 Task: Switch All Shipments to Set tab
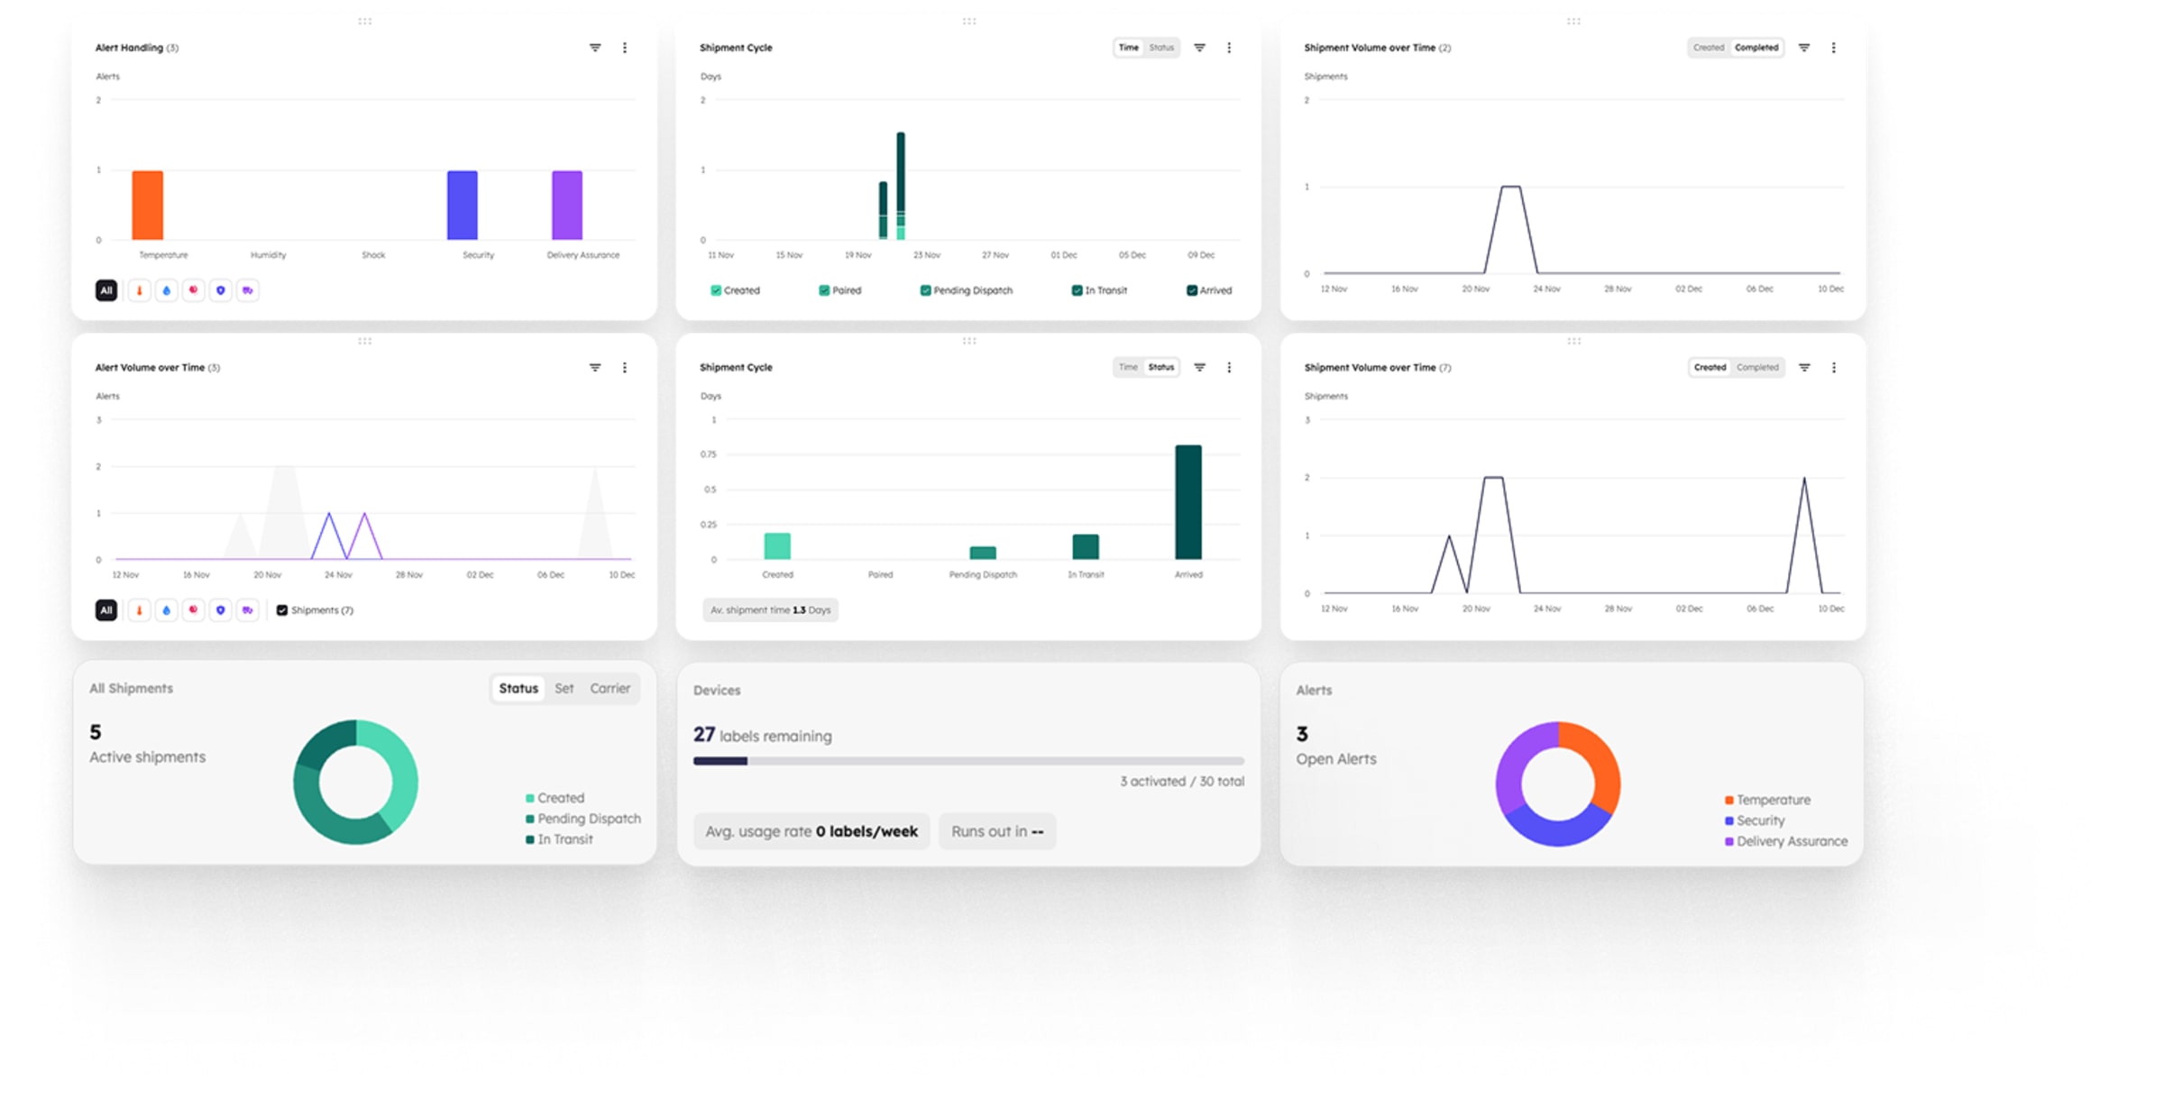pos(564,689)
